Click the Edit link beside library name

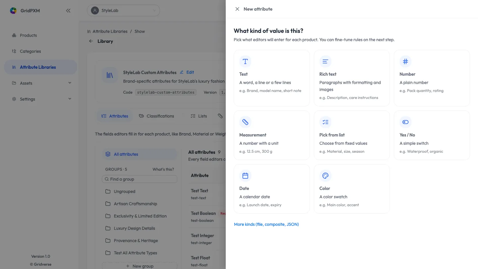[x=187, y=72]
